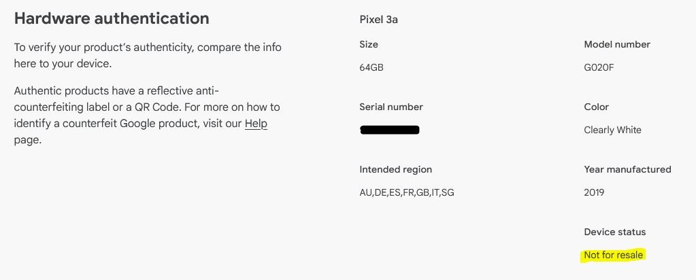
Task: Click the Pixel 3a product name
Action: 378,20
